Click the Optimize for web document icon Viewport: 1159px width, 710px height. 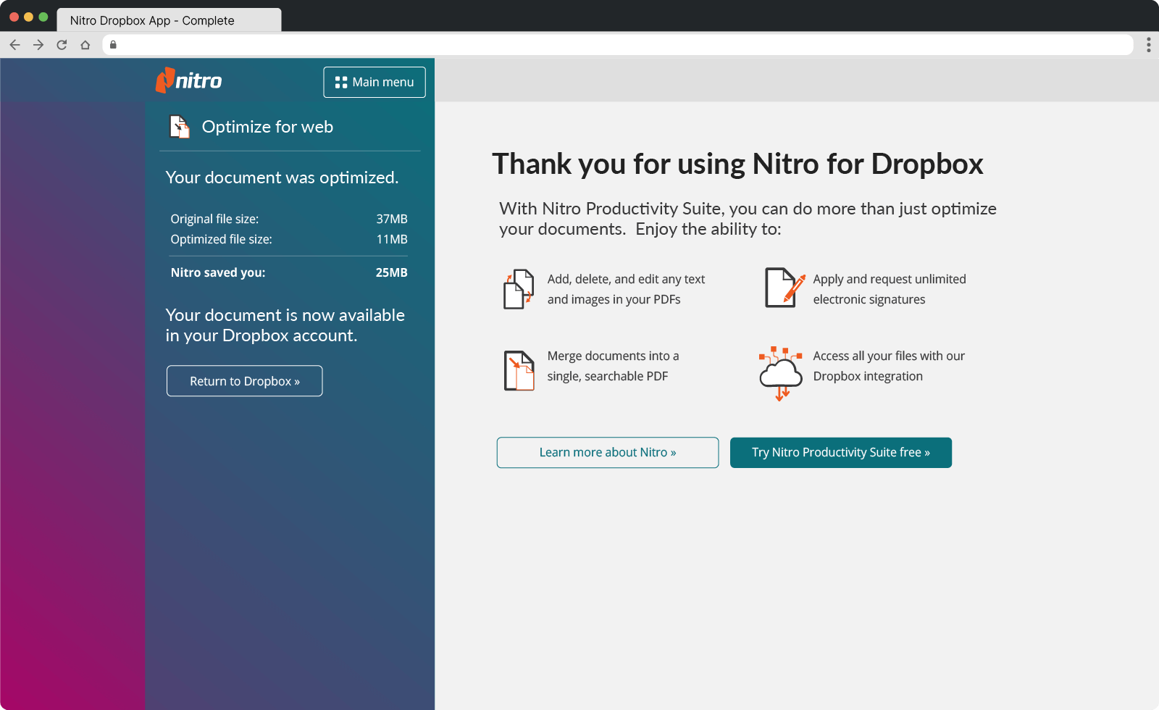[180, 127]
